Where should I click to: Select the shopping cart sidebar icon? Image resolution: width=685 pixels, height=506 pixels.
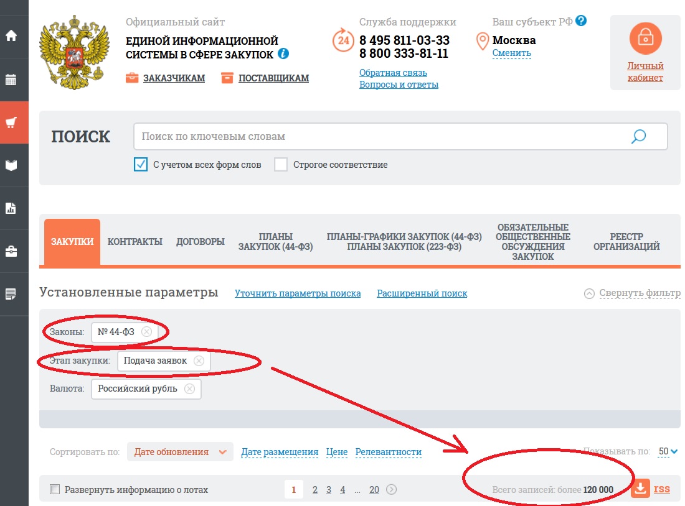click(11, 122)
